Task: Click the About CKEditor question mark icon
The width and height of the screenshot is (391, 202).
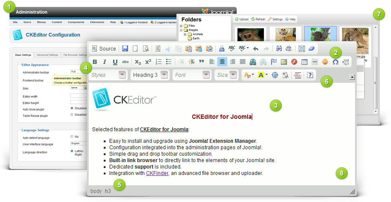Action: (x=310, y=75)
